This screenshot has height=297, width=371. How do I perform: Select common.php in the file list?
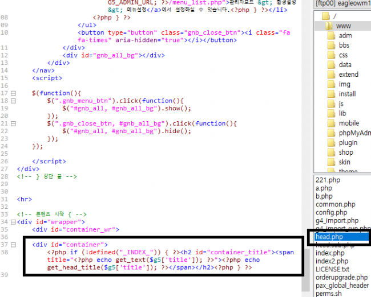pyautogui.click(x=335, y=204)
